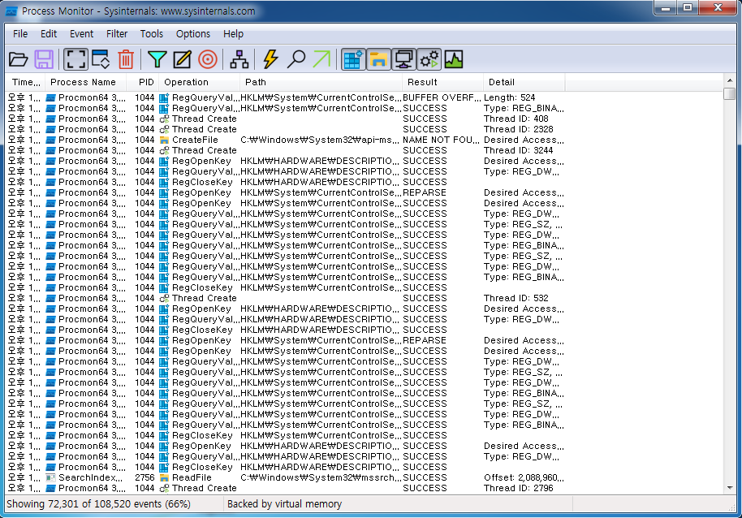
Task: Click the vertical scrollbar thumb
Action: pos(729,93)
